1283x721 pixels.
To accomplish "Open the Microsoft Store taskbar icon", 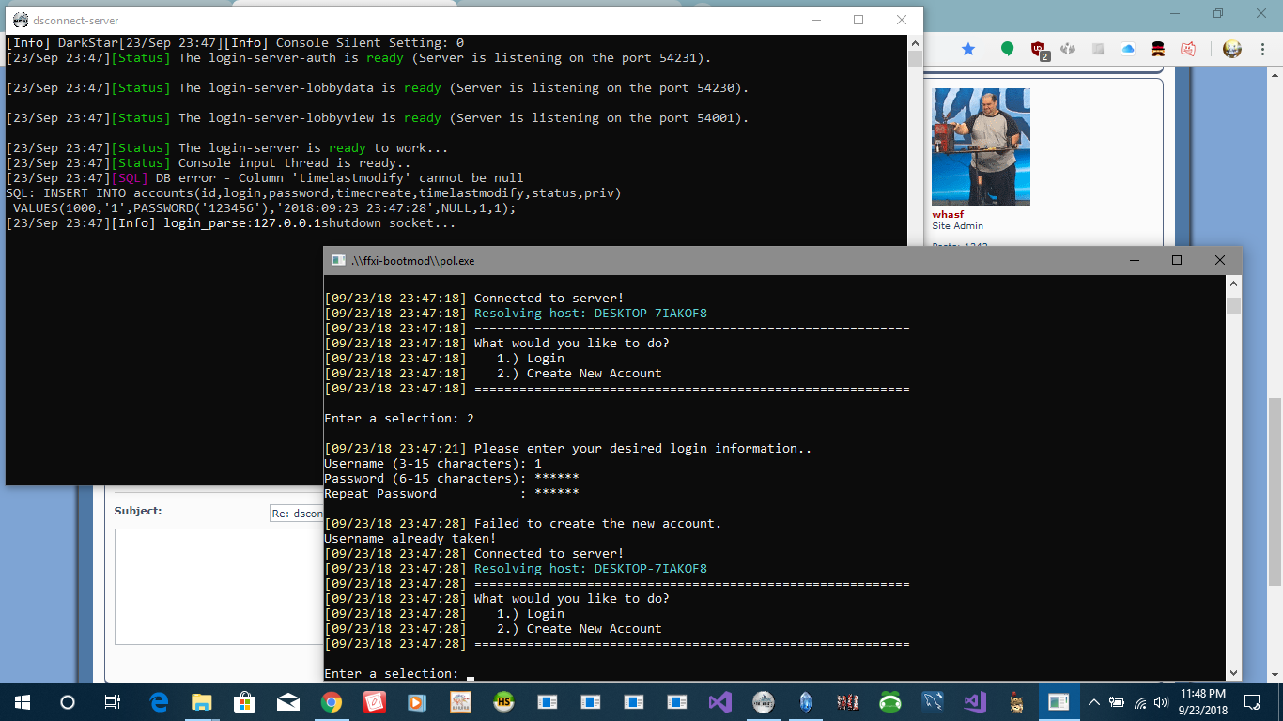I will click(245, 701).
